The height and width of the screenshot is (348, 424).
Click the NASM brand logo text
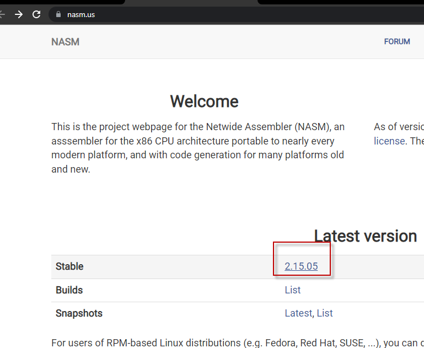(65, 42)
